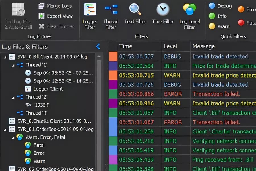
Task: Click the panel splitter grip dots
Action: [106, 167]
